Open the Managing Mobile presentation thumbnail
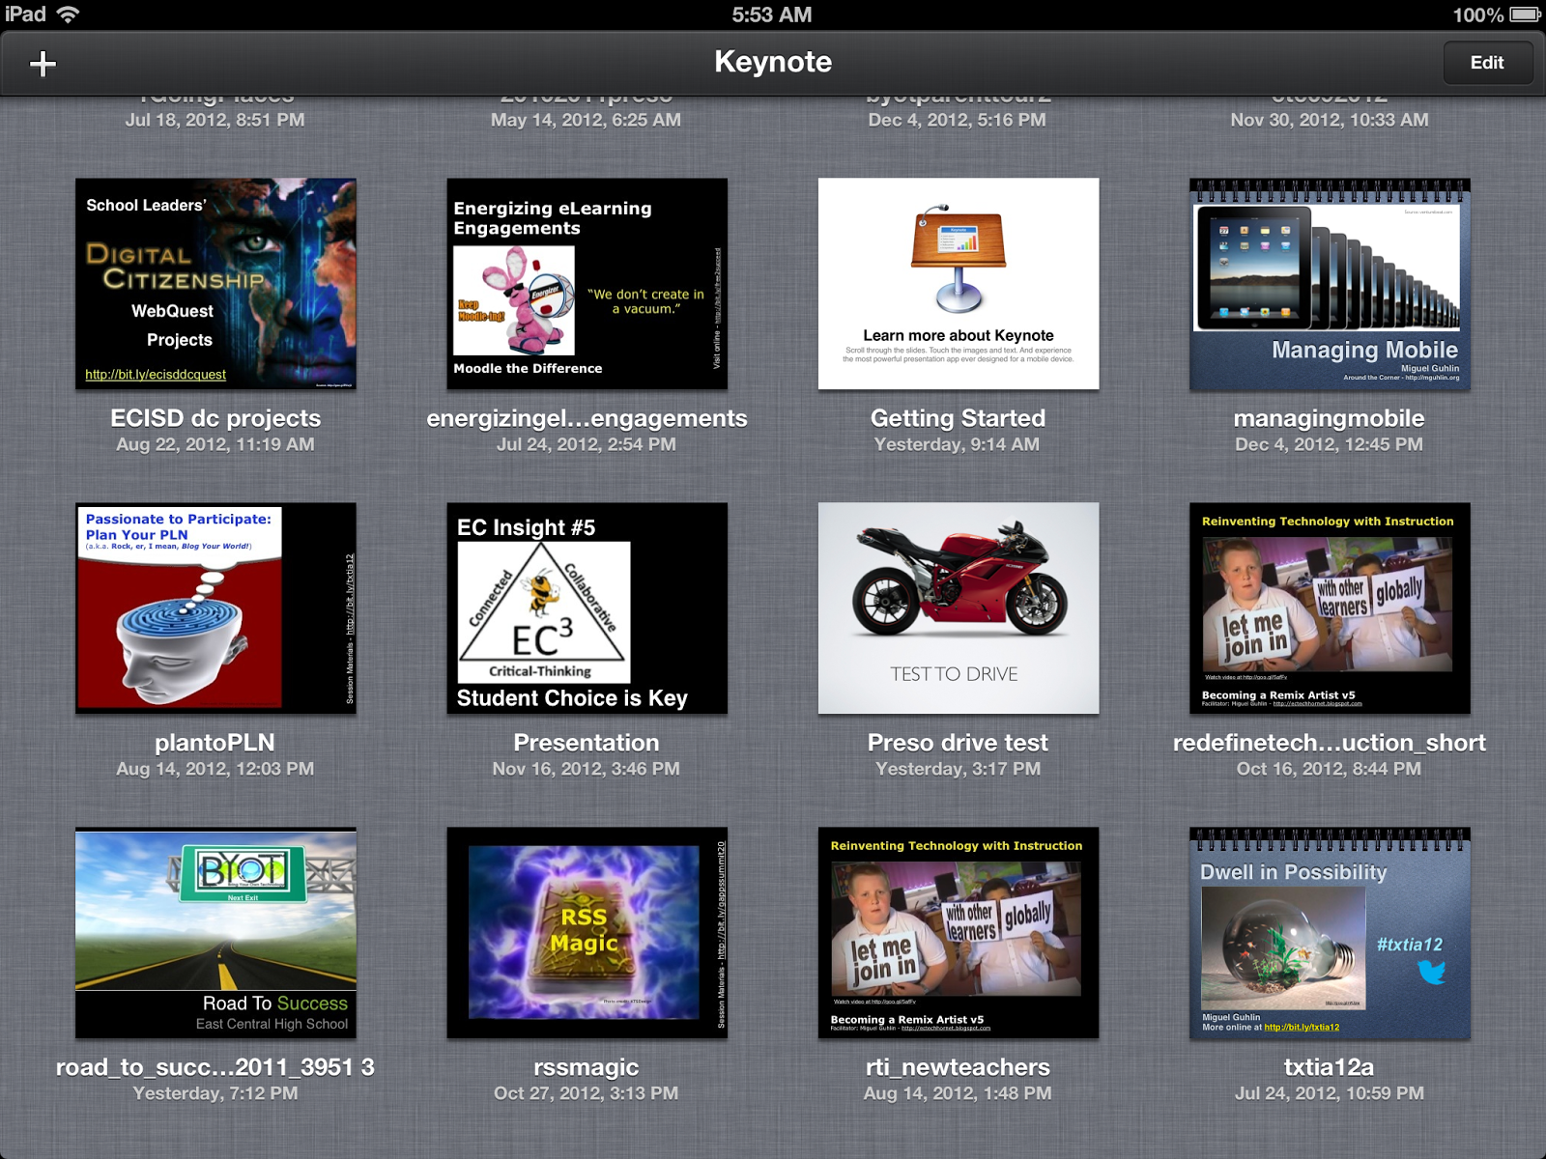This screenshot has width=1546, height=1159. pos(1330,284)
